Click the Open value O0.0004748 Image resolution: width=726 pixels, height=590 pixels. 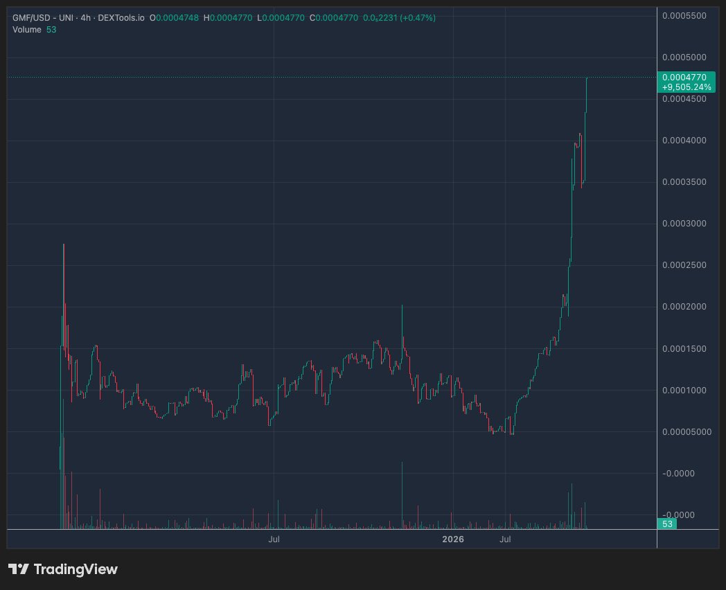174,18
